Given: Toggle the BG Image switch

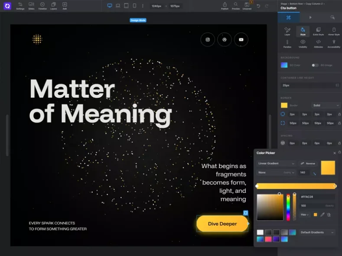Looking at the screenshot, I should click(x=315, y=65).
